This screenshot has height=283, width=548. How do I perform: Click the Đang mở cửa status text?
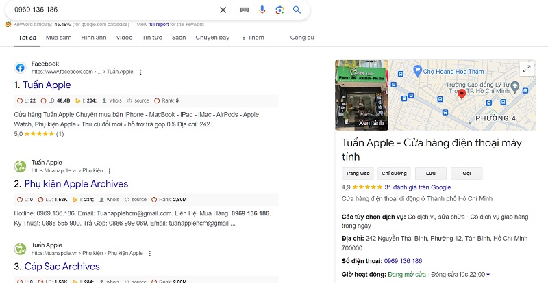(x=407, y=275)
